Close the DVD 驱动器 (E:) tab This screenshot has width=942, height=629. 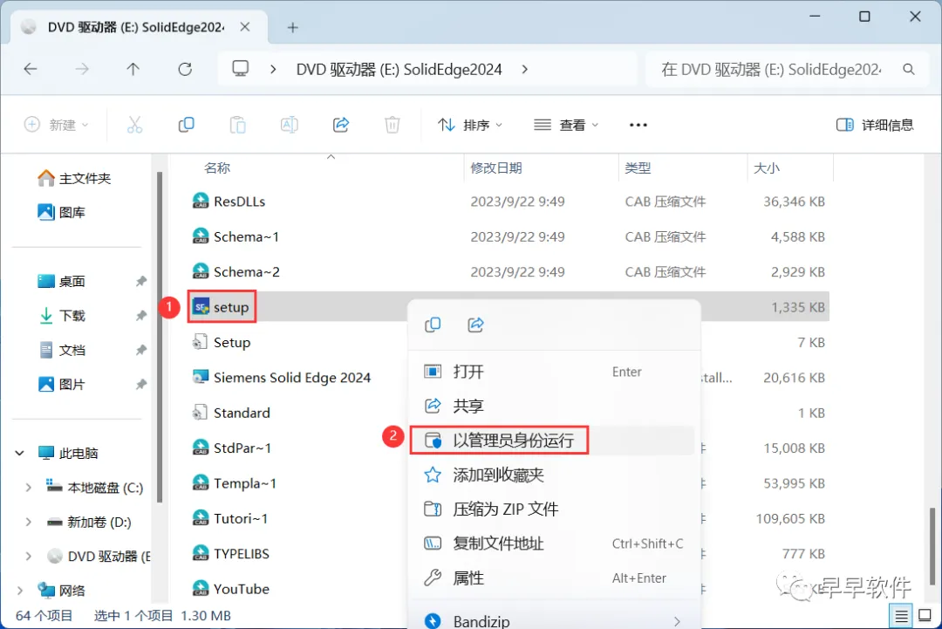245,27
